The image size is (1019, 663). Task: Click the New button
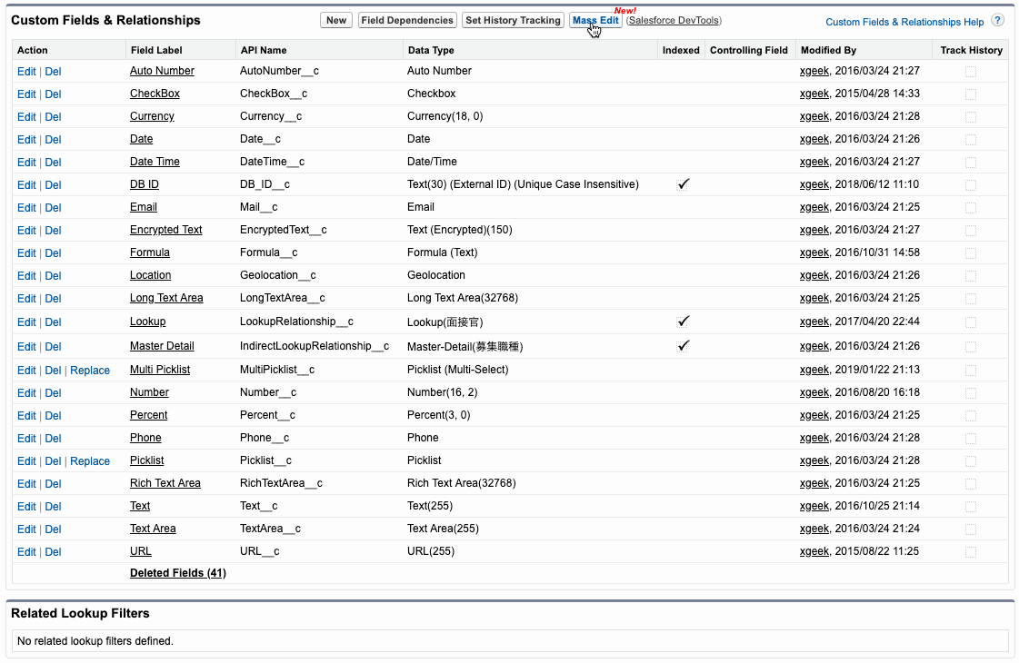coord(336,20)
